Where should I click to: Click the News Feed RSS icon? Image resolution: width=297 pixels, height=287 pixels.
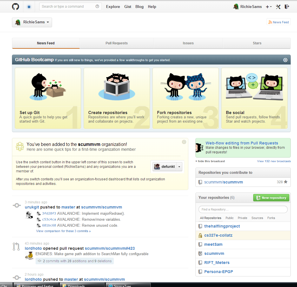[270, 22]
